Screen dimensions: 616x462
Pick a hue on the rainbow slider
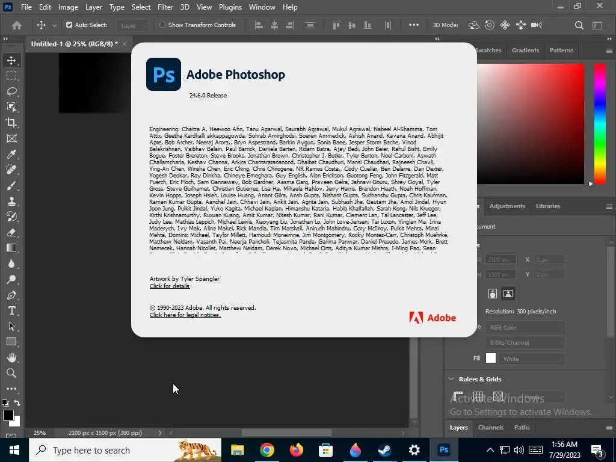600,124
